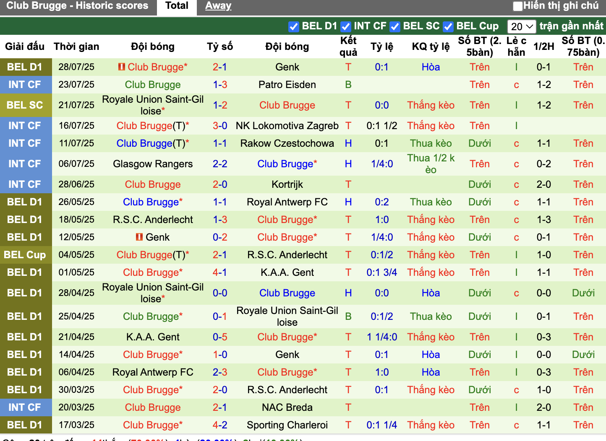Click the Tỷ số column header
The height and width of the screenshot is (441, 606).
pyautogui.click(x=220, y=47)
